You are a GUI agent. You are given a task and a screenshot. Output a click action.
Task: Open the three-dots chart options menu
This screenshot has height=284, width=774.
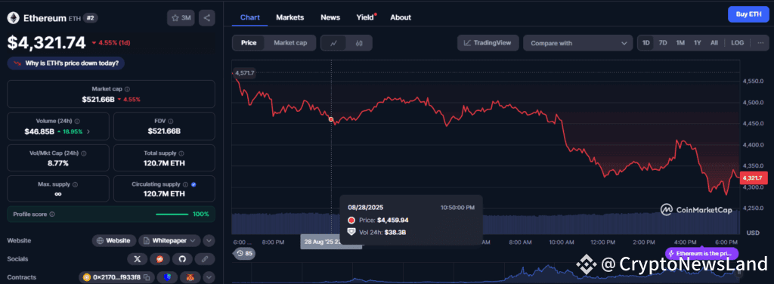(x=760, y=43)
